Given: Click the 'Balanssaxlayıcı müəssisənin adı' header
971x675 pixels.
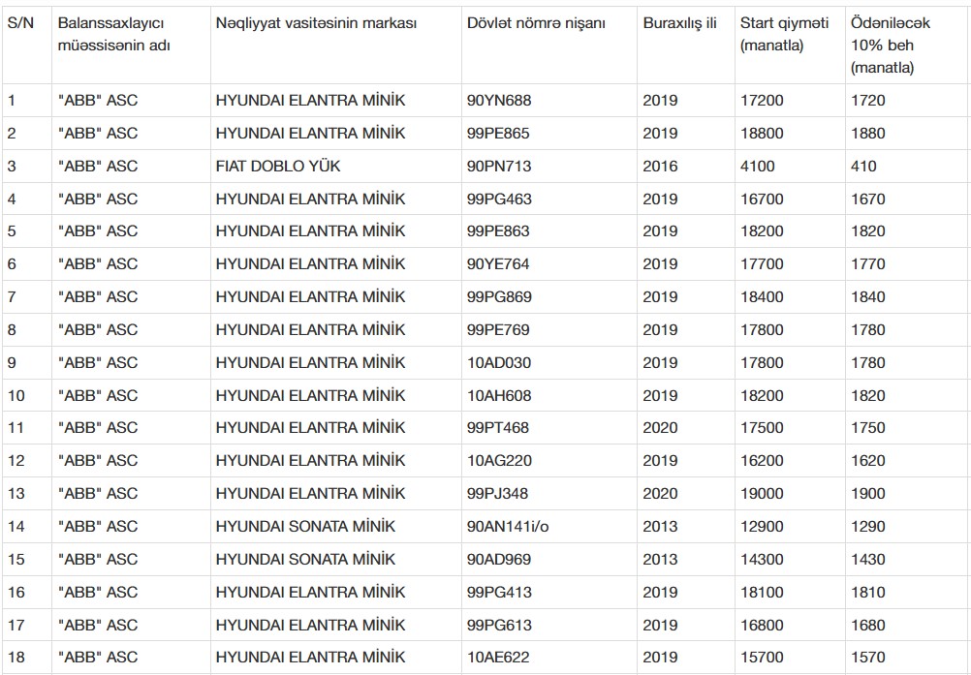Looking at the screenshot, I should click(114, 34).
